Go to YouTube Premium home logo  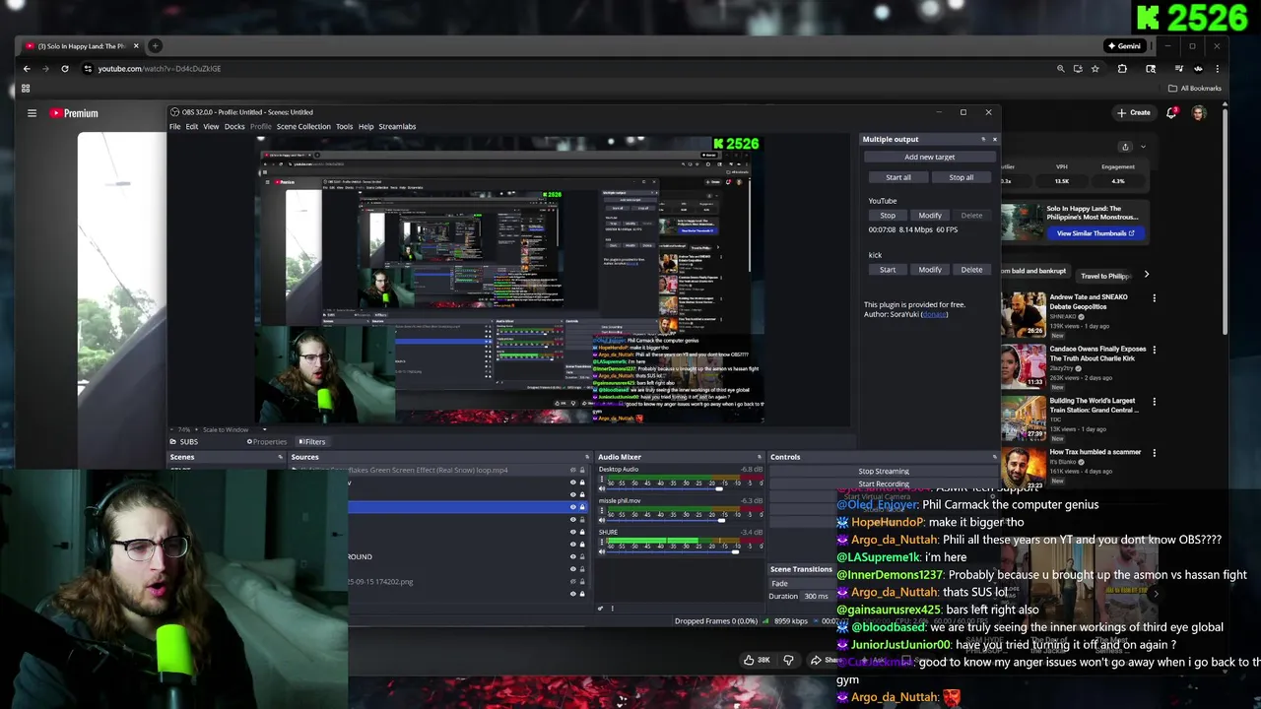click(74, 113)
